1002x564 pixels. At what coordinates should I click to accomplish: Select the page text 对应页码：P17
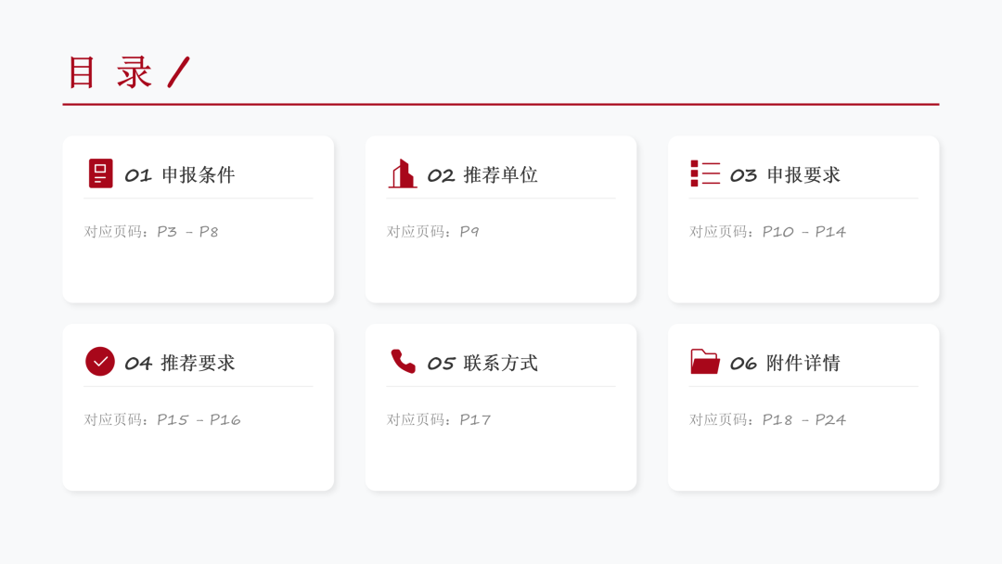coord(439,420)
